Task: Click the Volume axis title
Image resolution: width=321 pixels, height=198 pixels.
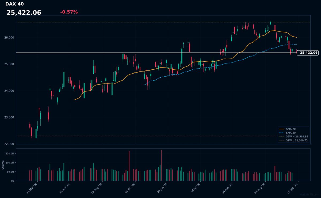Action: coord(3,165)
